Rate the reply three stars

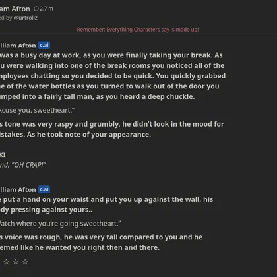pyautogui.click(x=25, y=262)
